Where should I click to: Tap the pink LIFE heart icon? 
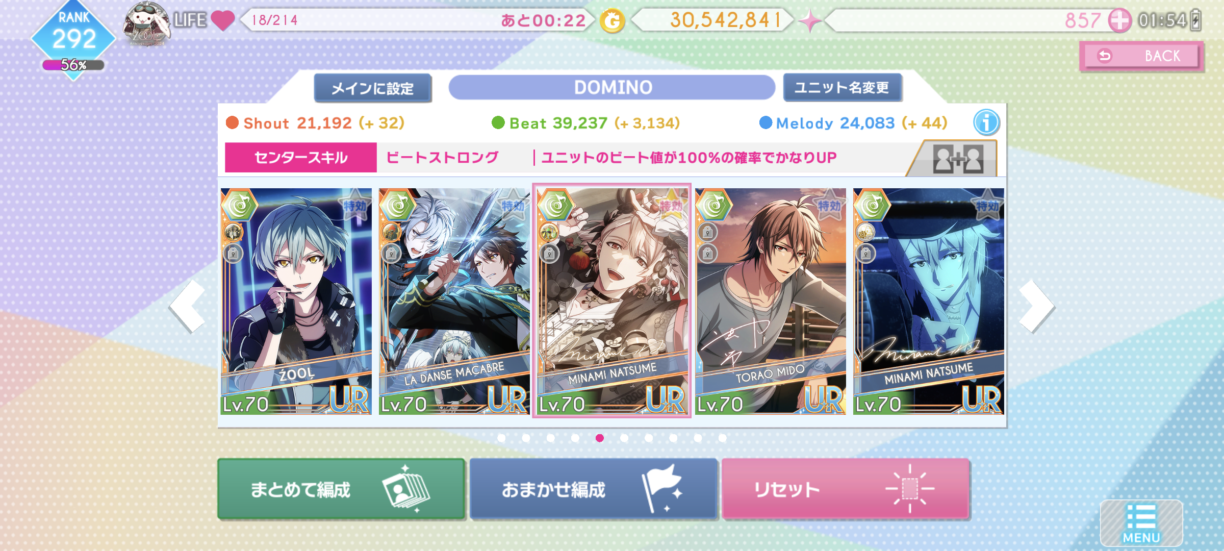click(222, 20)
